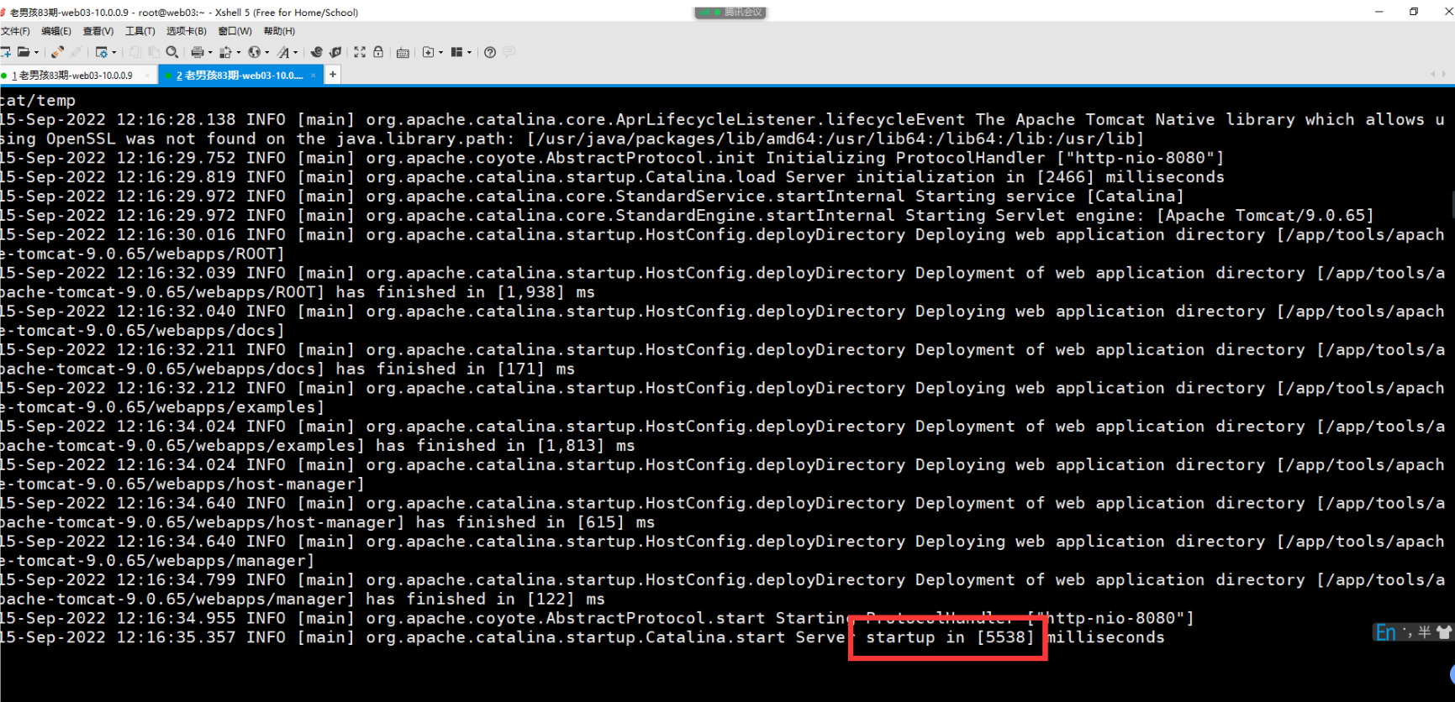Click the Encoding globe icon
Screen dimensions: 1455x702
pos(254,52)
